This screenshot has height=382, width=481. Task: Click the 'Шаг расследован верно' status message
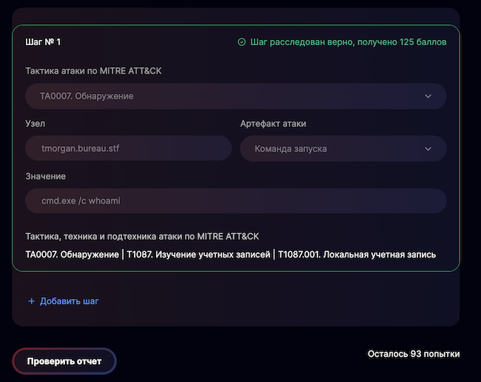(349, 42)
